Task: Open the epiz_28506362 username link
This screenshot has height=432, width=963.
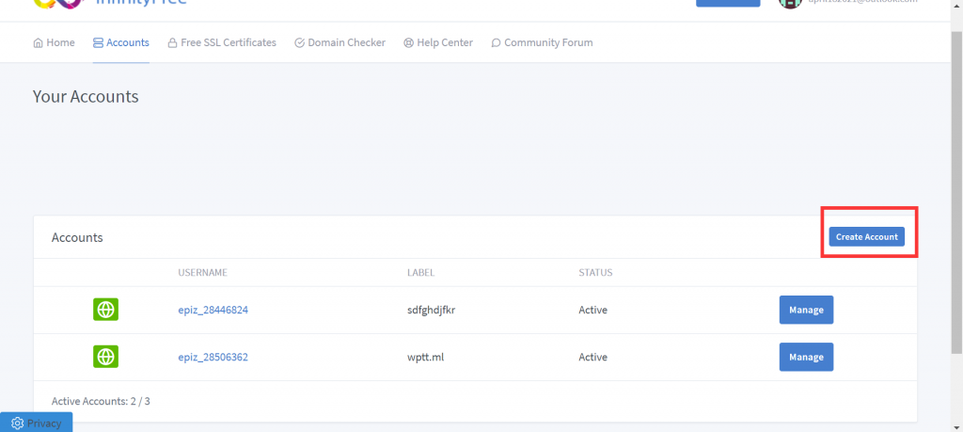Action: 213,357
